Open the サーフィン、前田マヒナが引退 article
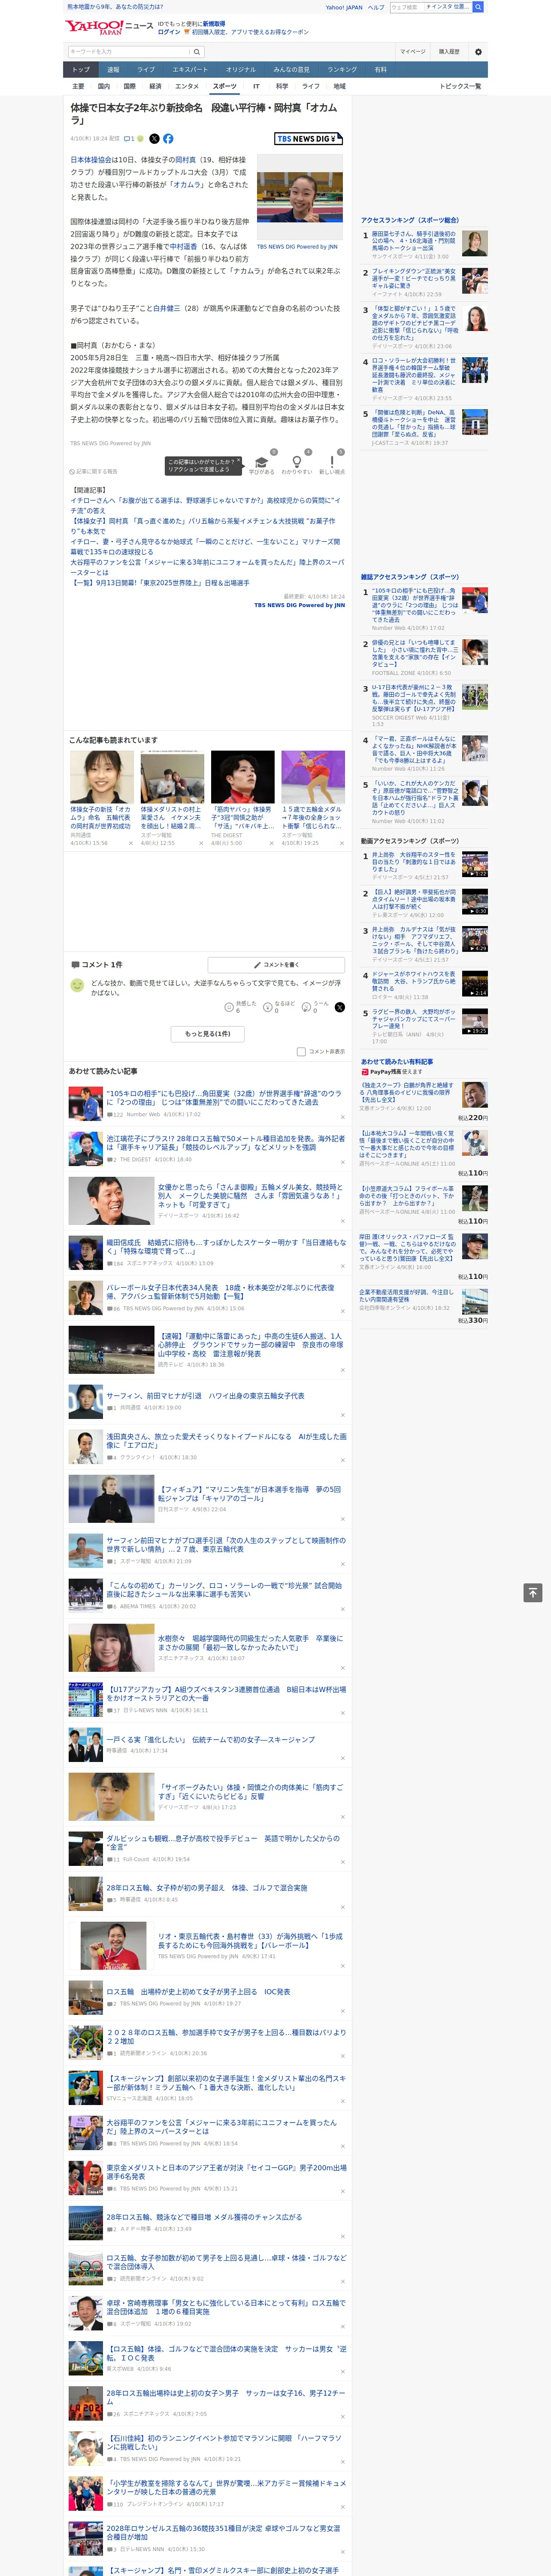 [205, 1396]
